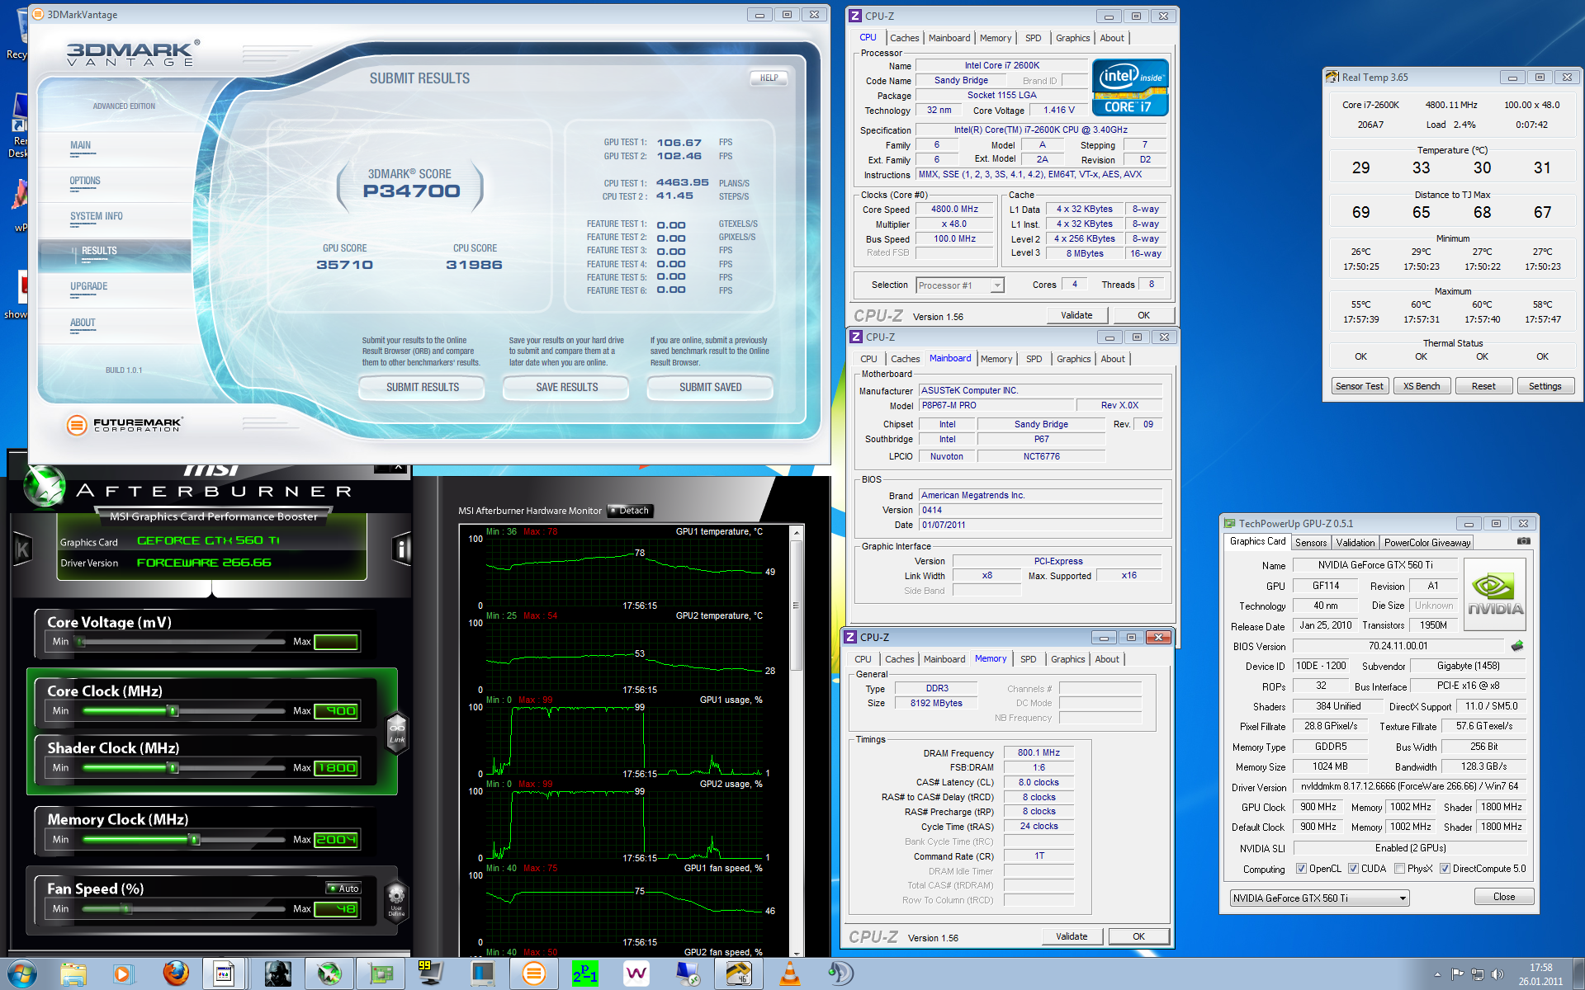Open the fan User Define button

(x=396, y=900)
